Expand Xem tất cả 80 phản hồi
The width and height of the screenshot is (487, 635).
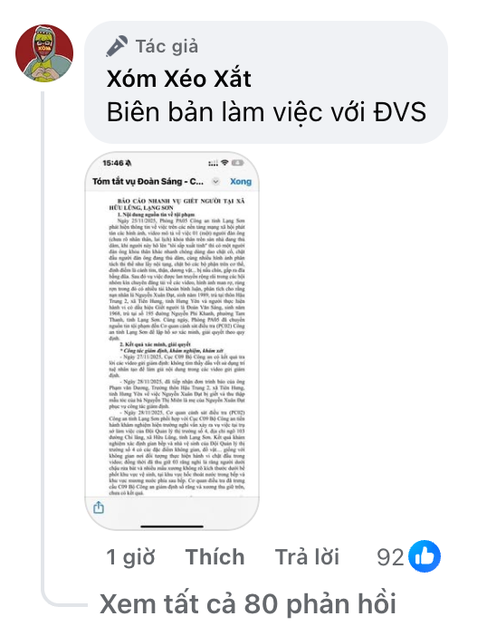click(247, 604)
